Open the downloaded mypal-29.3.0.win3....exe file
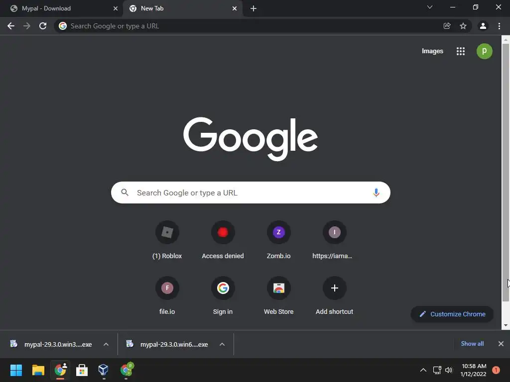Screen dimensions: 510x382 (51, 344)
